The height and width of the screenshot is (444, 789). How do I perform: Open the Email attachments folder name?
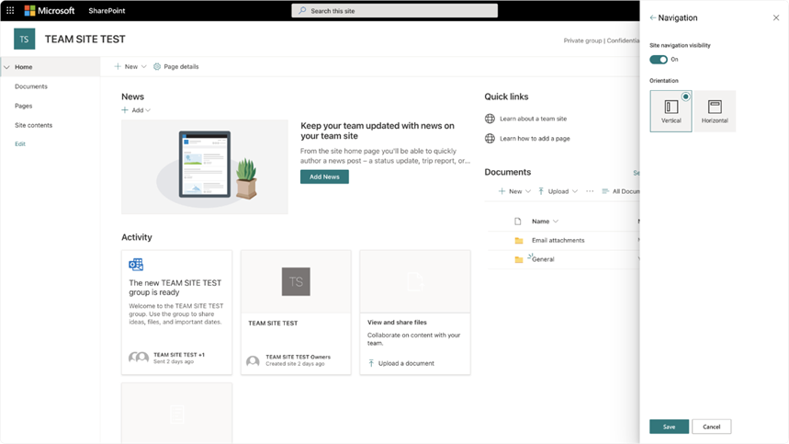[558, 241]
